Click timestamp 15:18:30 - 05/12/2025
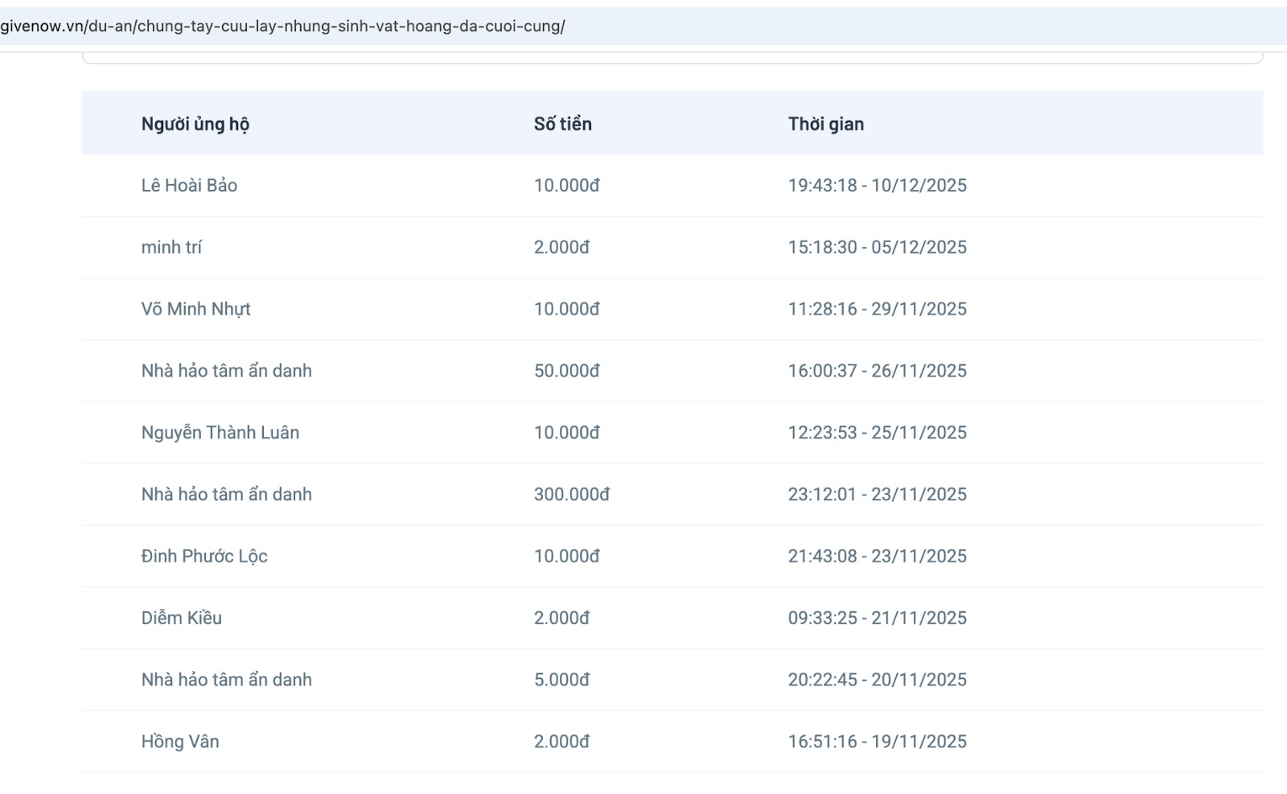Image resolution: width=1287 pixels, height=794 pixels. pos(877,248)
